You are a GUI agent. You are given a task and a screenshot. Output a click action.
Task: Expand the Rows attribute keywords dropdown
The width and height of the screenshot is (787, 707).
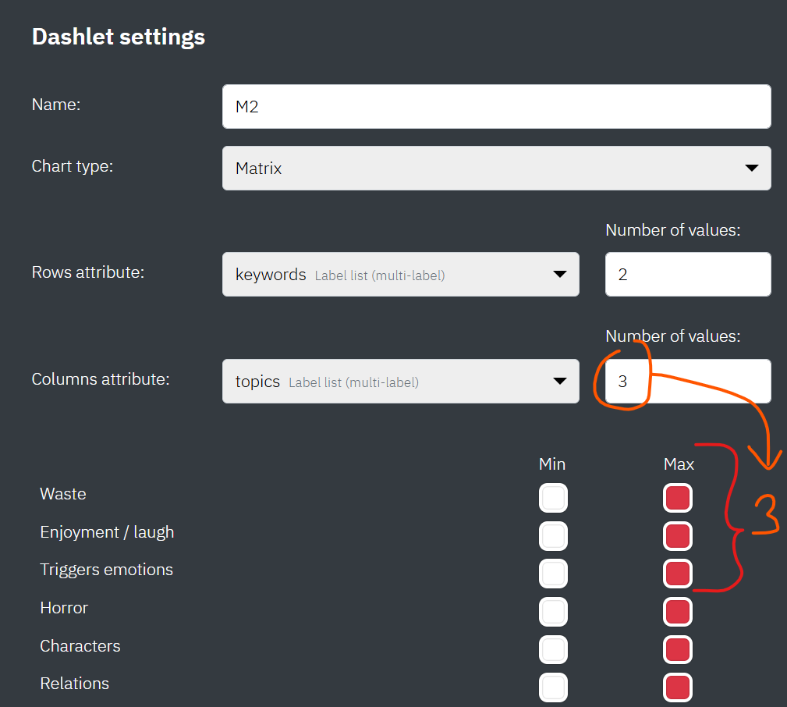[400, 274]
